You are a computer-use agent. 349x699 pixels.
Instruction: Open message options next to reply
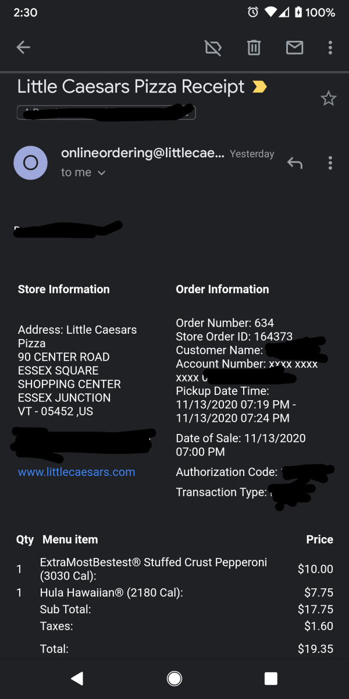(x=330, y=163)
